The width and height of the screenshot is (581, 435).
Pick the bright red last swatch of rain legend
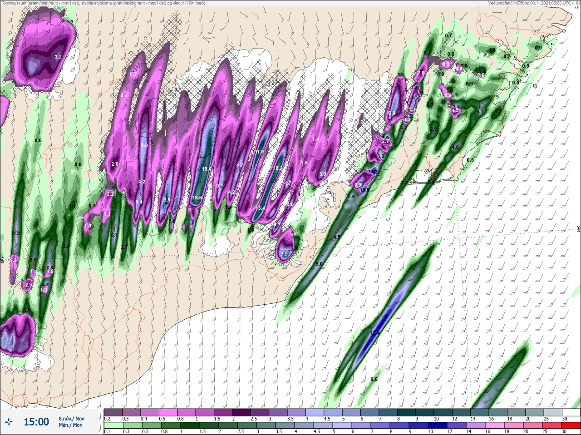[x=571, y=426]
